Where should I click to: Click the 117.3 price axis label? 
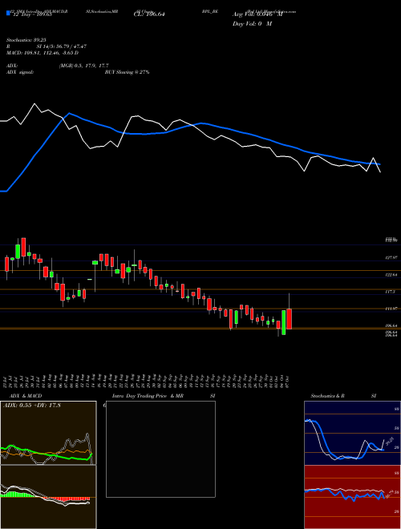[x=390, y=292]
